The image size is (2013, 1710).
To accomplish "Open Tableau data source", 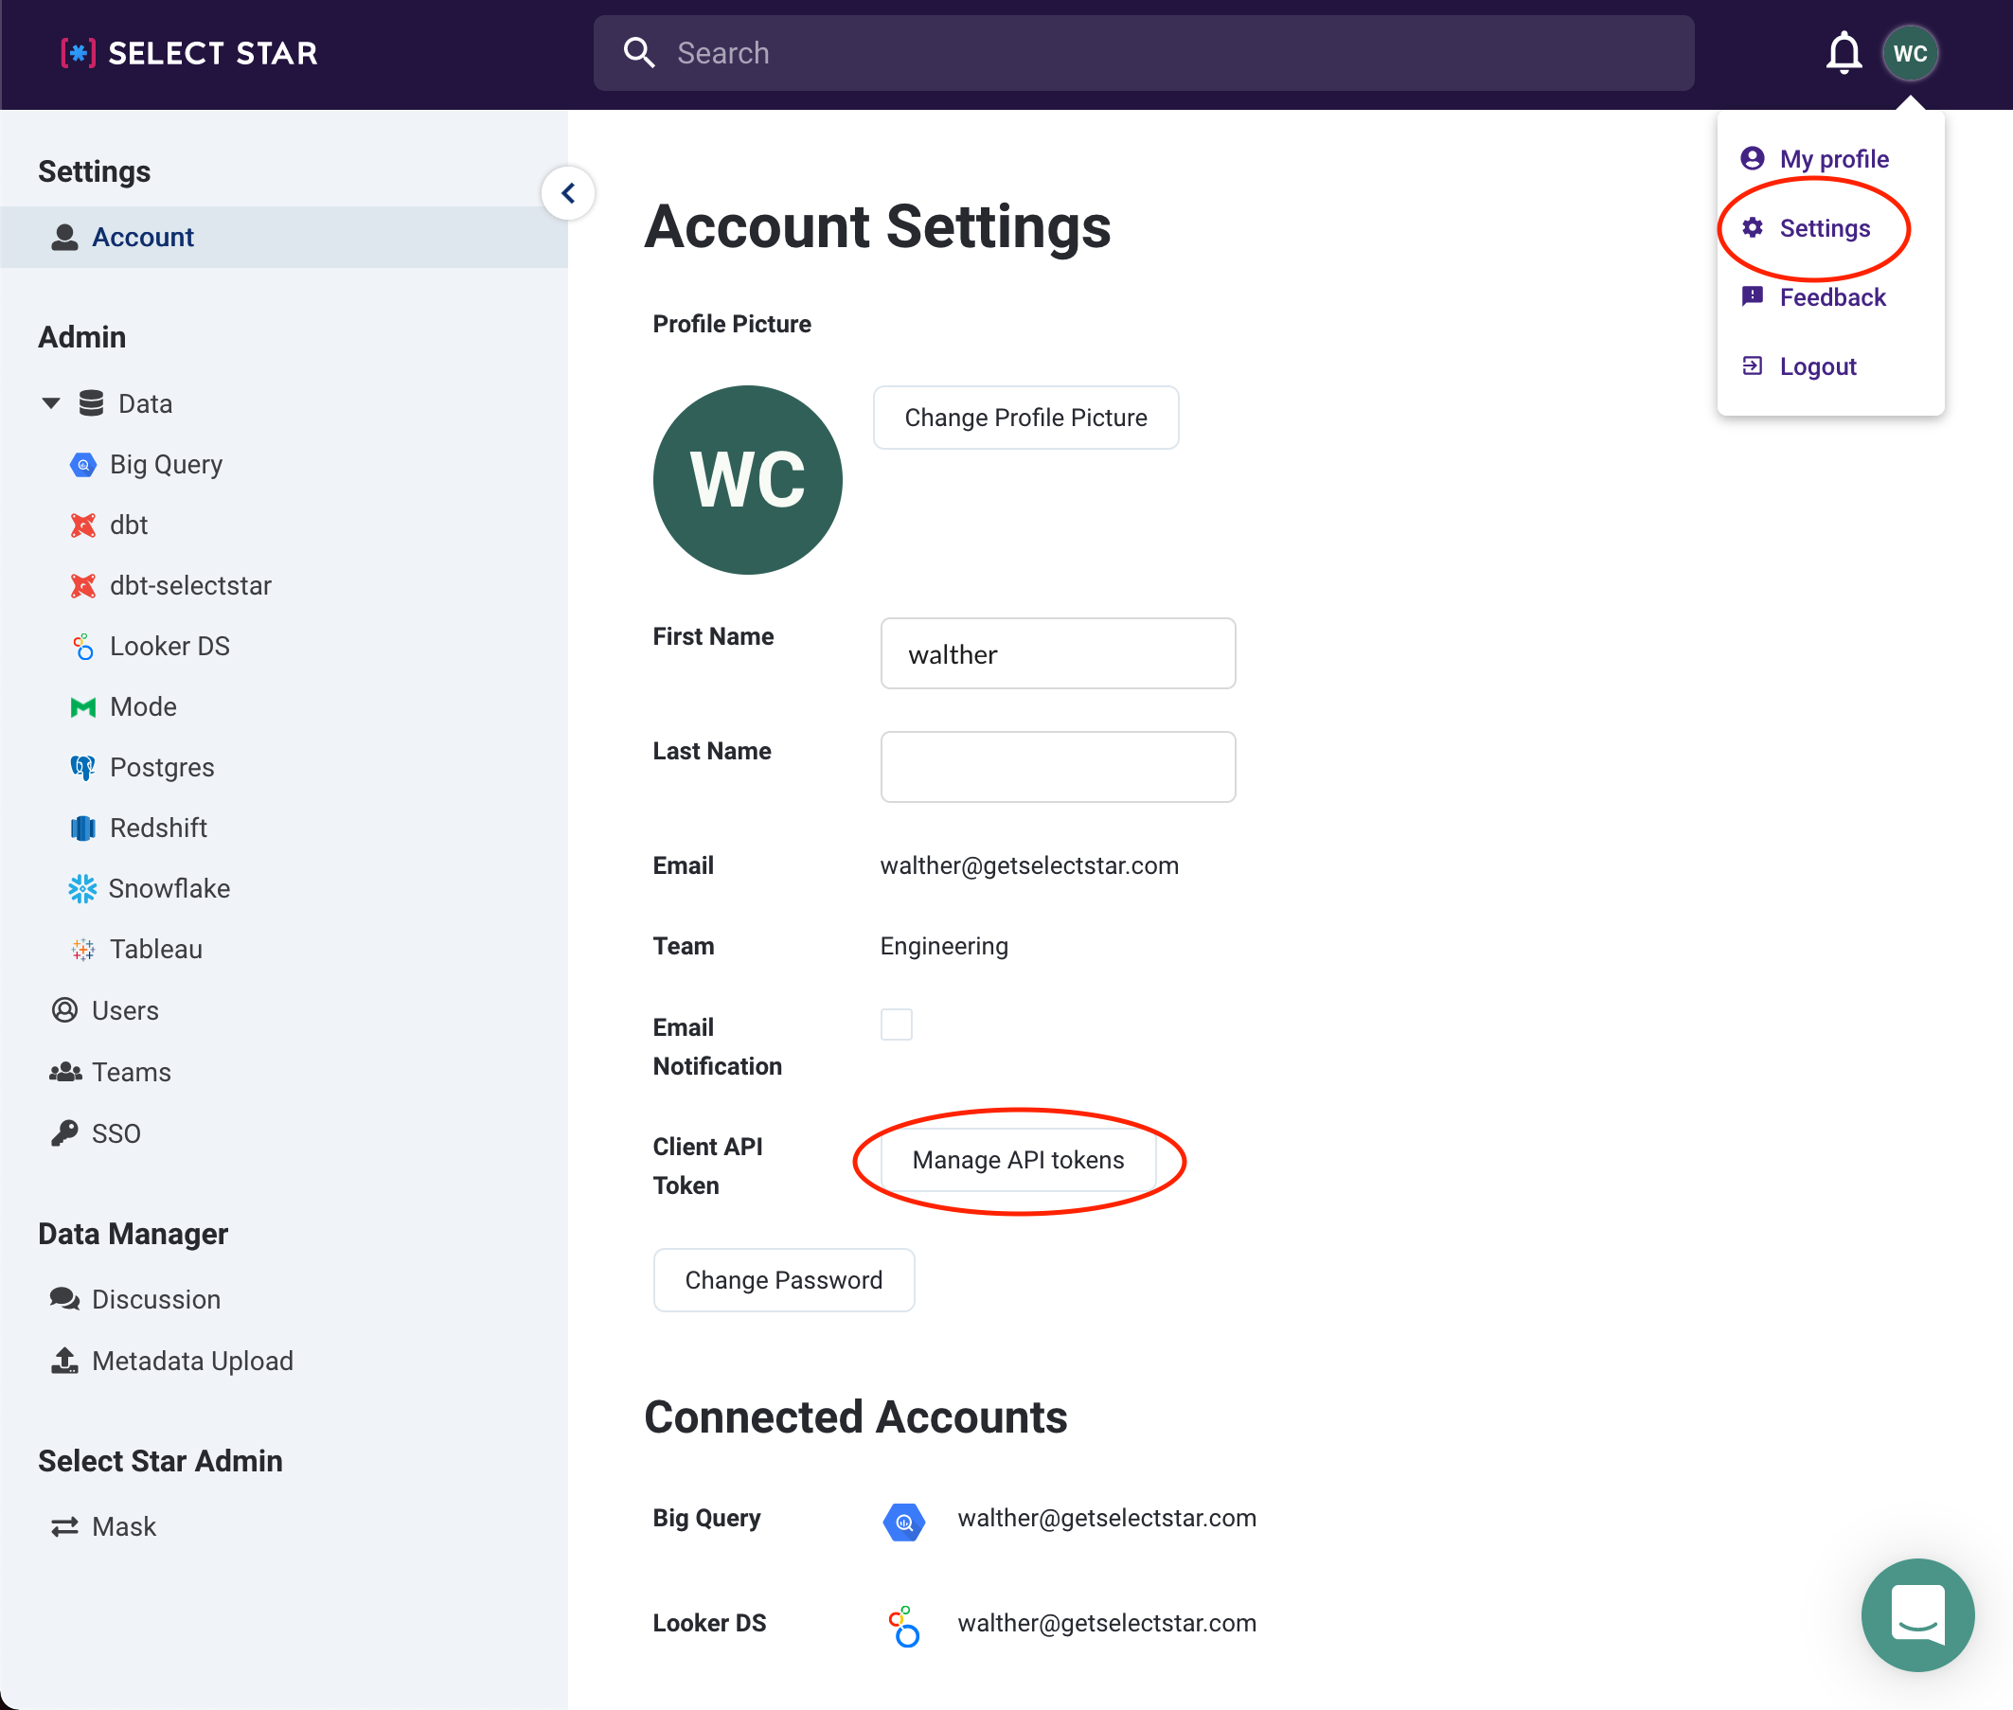I will point(156,949).
